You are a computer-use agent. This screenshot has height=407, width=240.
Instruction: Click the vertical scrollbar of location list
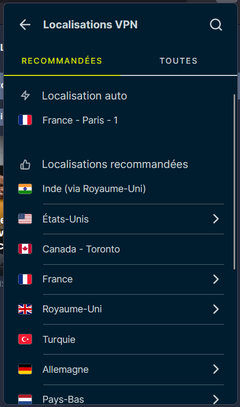click(234, 182)
